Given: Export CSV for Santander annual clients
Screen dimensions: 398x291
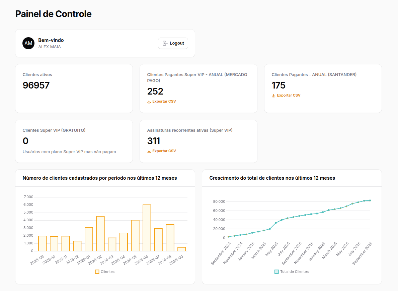Looking at the screenshot, I should pyautogui.click(x=286, y=95).
